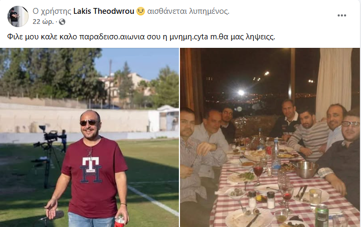Click the 'αισθάνεται λυπημένος' feeling text
Viewport: 361px width, 227px height.
coord(188,11)
